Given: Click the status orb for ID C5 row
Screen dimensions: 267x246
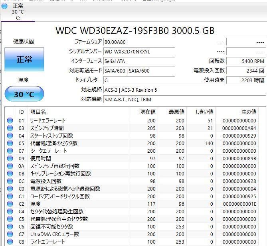Looking at the screenshot, I should click(x=10, y=219).
